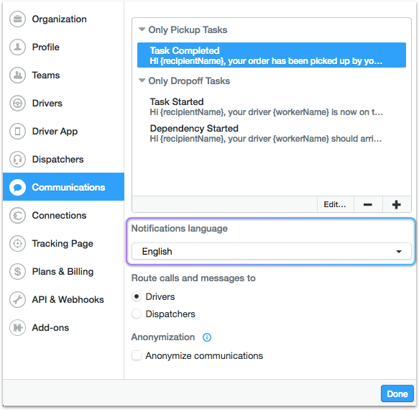
Task: Open the Plans & Billing section
Action: 63,272
